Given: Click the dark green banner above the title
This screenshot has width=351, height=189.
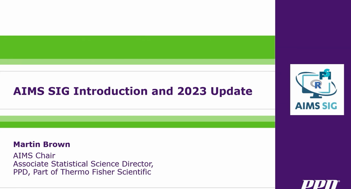Looking at the screenshot, I should pos(137,47).
